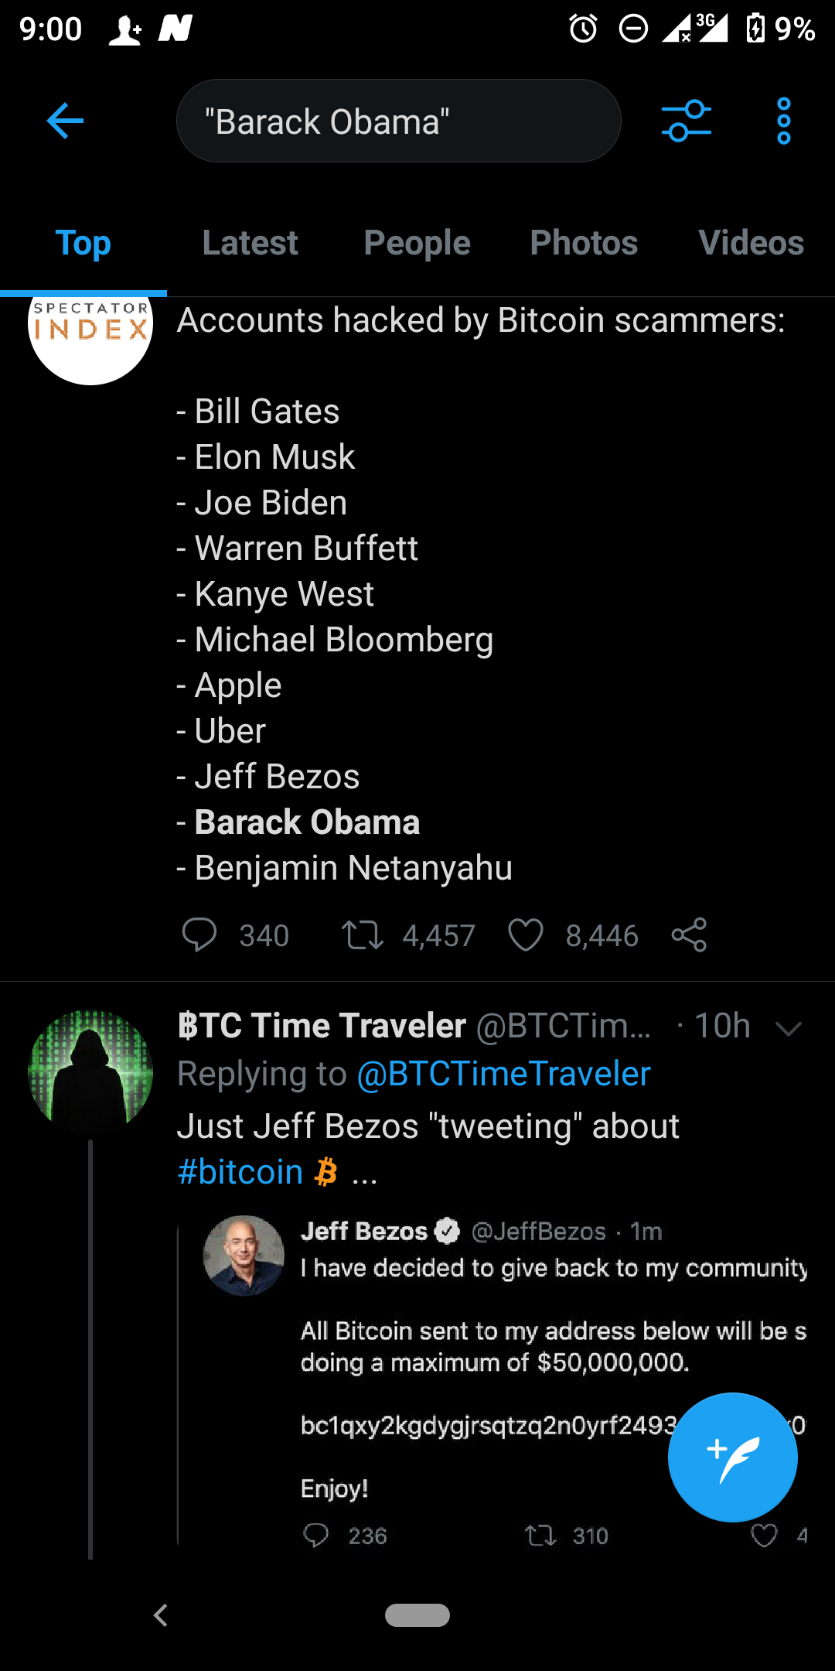This screenshot has height=1671, width=835.
Task: Retweet the hacked accounts list tweet
Action: point(363,935)
